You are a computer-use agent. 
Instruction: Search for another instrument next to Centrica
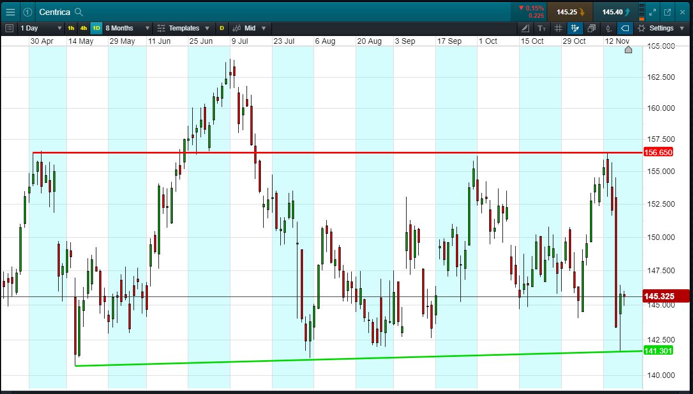79,12
